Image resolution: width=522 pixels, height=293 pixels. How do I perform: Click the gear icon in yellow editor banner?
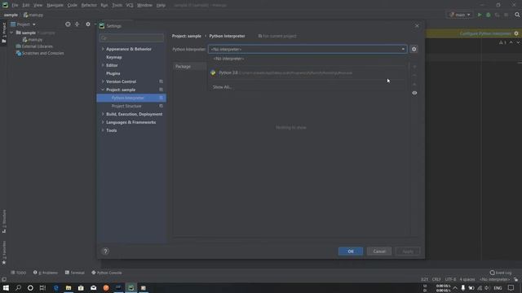[516, 33]
